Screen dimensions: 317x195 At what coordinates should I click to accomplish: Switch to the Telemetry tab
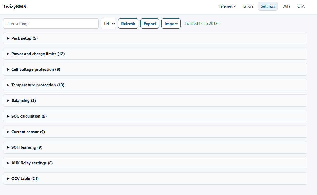pos(227,6)
